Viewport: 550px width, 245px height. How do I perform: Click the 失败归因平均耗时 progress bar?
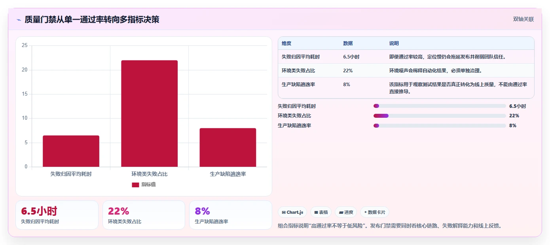click(x=440, y=106)
